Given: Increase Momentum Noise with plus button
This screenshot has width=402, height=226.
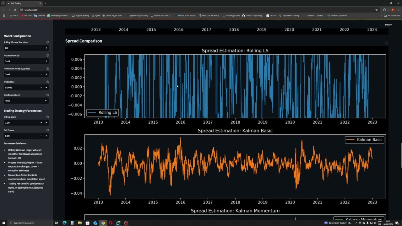Looking at the screenshot, I should tap(46, 74).
